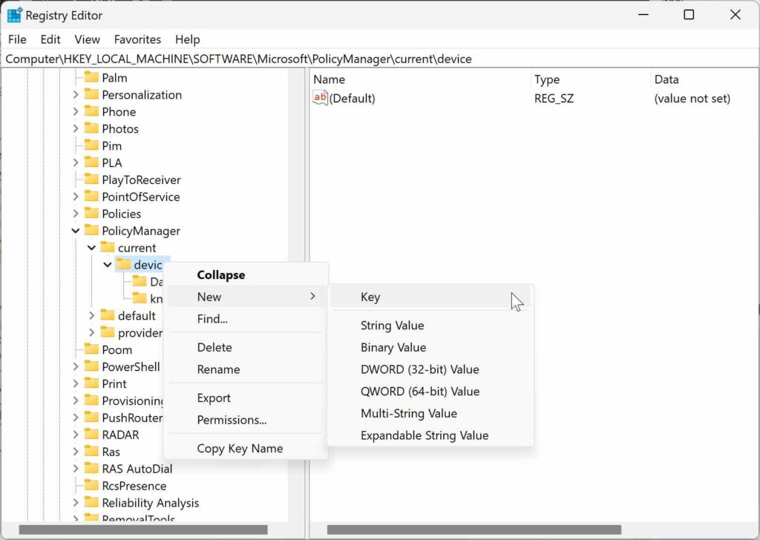Open the Help menu

[188, 39]
